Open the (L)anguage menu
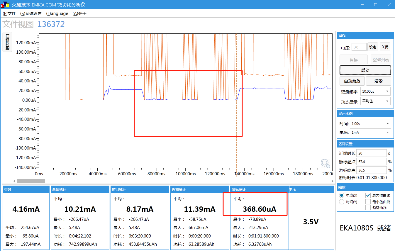The width and height of the screenshot is (395, 251). click(x=57, y=13)
